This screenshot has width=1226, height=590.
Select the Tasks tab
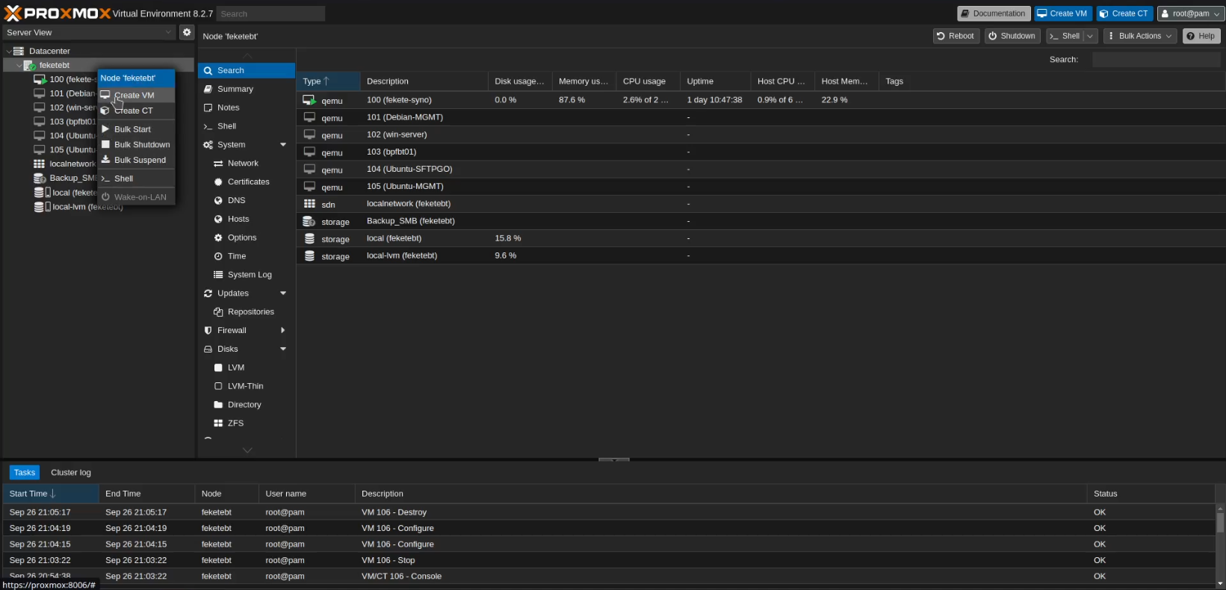click(25, 473)
